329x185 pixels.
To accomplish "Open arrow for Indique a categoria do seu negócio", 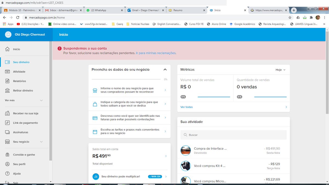I will [x=165, y=104].
